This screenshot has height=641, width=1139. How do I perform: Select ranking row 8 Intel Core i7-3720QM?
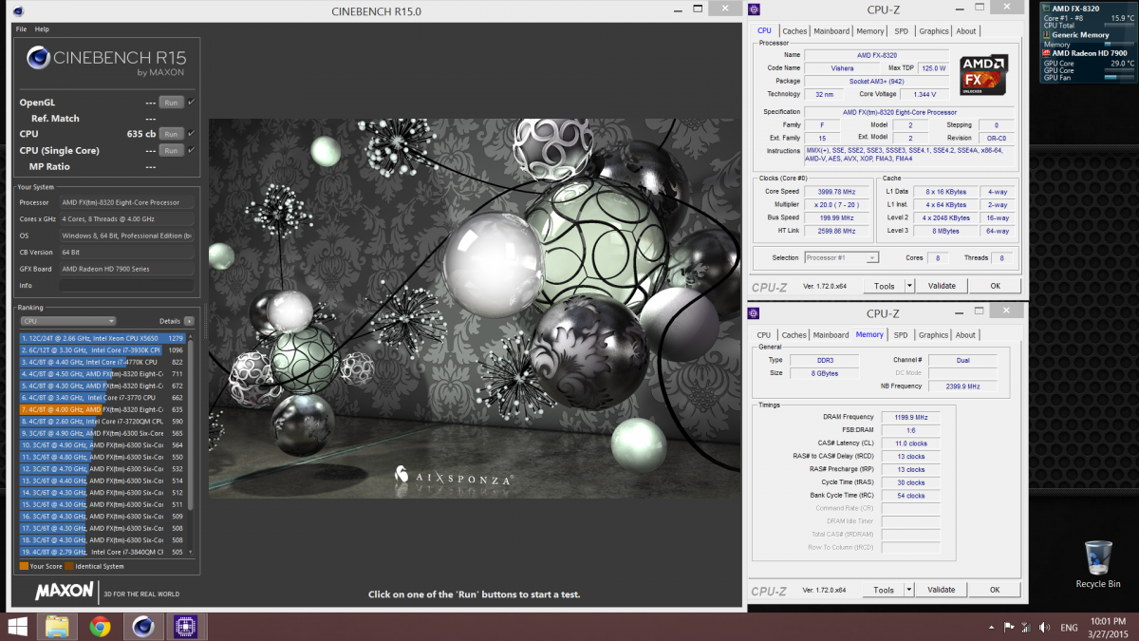tap(103, 421)
